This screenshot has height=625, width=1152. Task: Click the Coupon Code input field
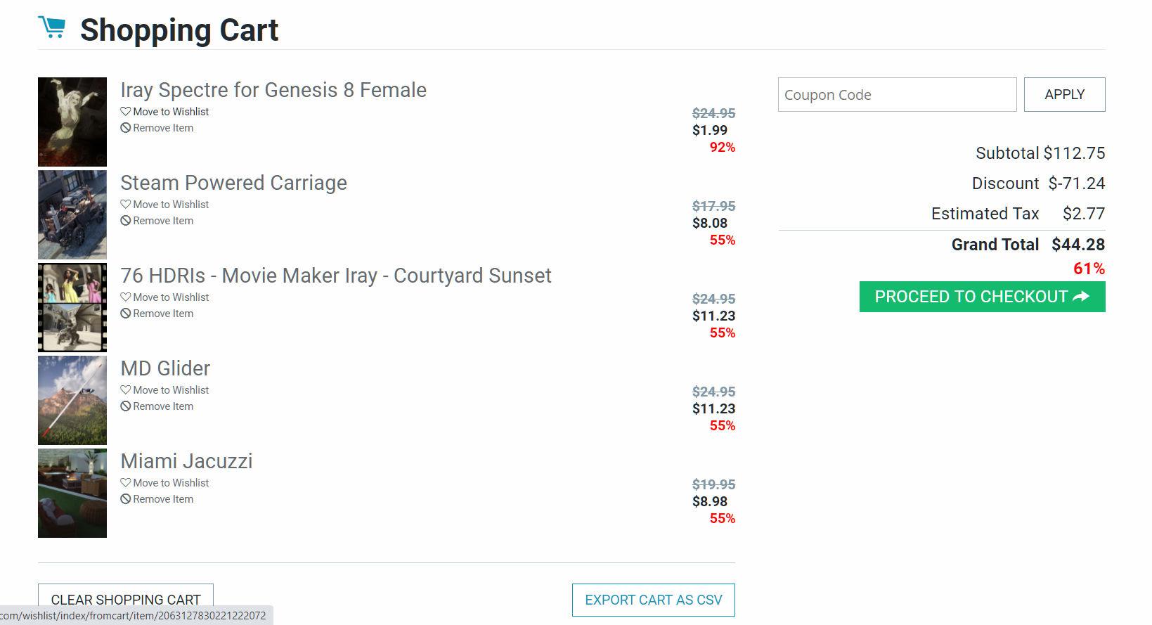[x=897, y=94]
